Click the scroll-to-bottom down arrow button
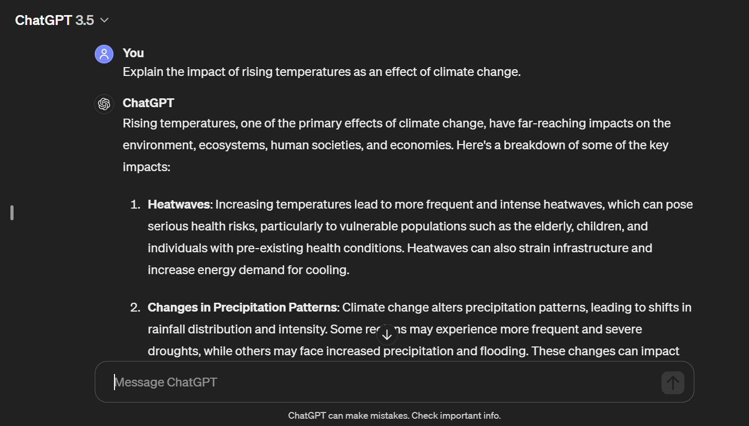Viewport: 749px width, 426px height. pyautogui.click(x=387, y=335)
